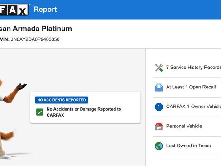Open Last Owned in Texas entry
This screenshot has width=221, height=166.
tap(188, 146)
